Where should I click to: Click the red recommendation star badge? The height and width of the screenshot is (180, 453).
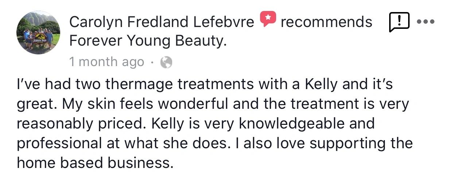pyautogui.click(x=268, y=19)
